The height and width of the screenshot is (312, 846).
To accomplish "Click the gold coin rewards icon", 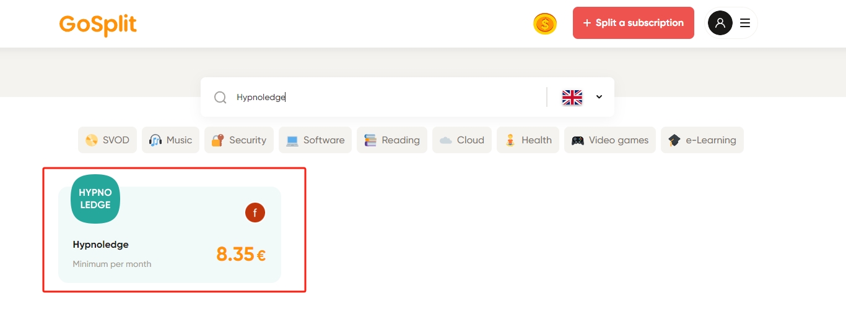I will coord(545,24).
